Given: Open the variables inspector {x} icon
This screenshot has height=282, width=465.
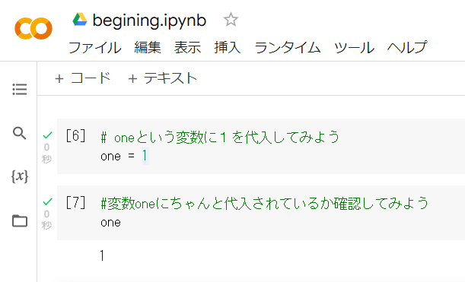Looking at the screenshot, I should (x=20, y=176).
